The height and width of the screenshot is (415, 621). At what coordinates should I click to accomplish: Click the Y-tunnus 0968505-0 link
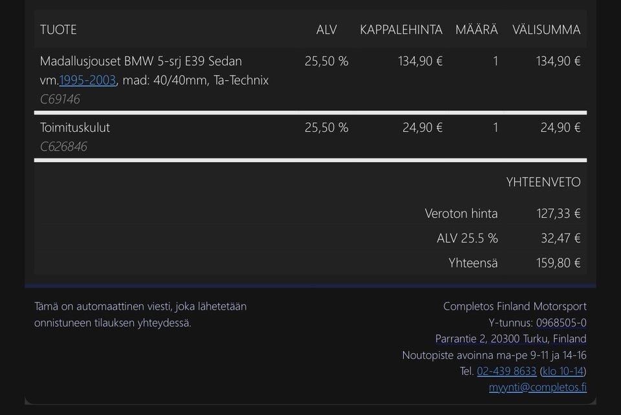pos(561,323)
